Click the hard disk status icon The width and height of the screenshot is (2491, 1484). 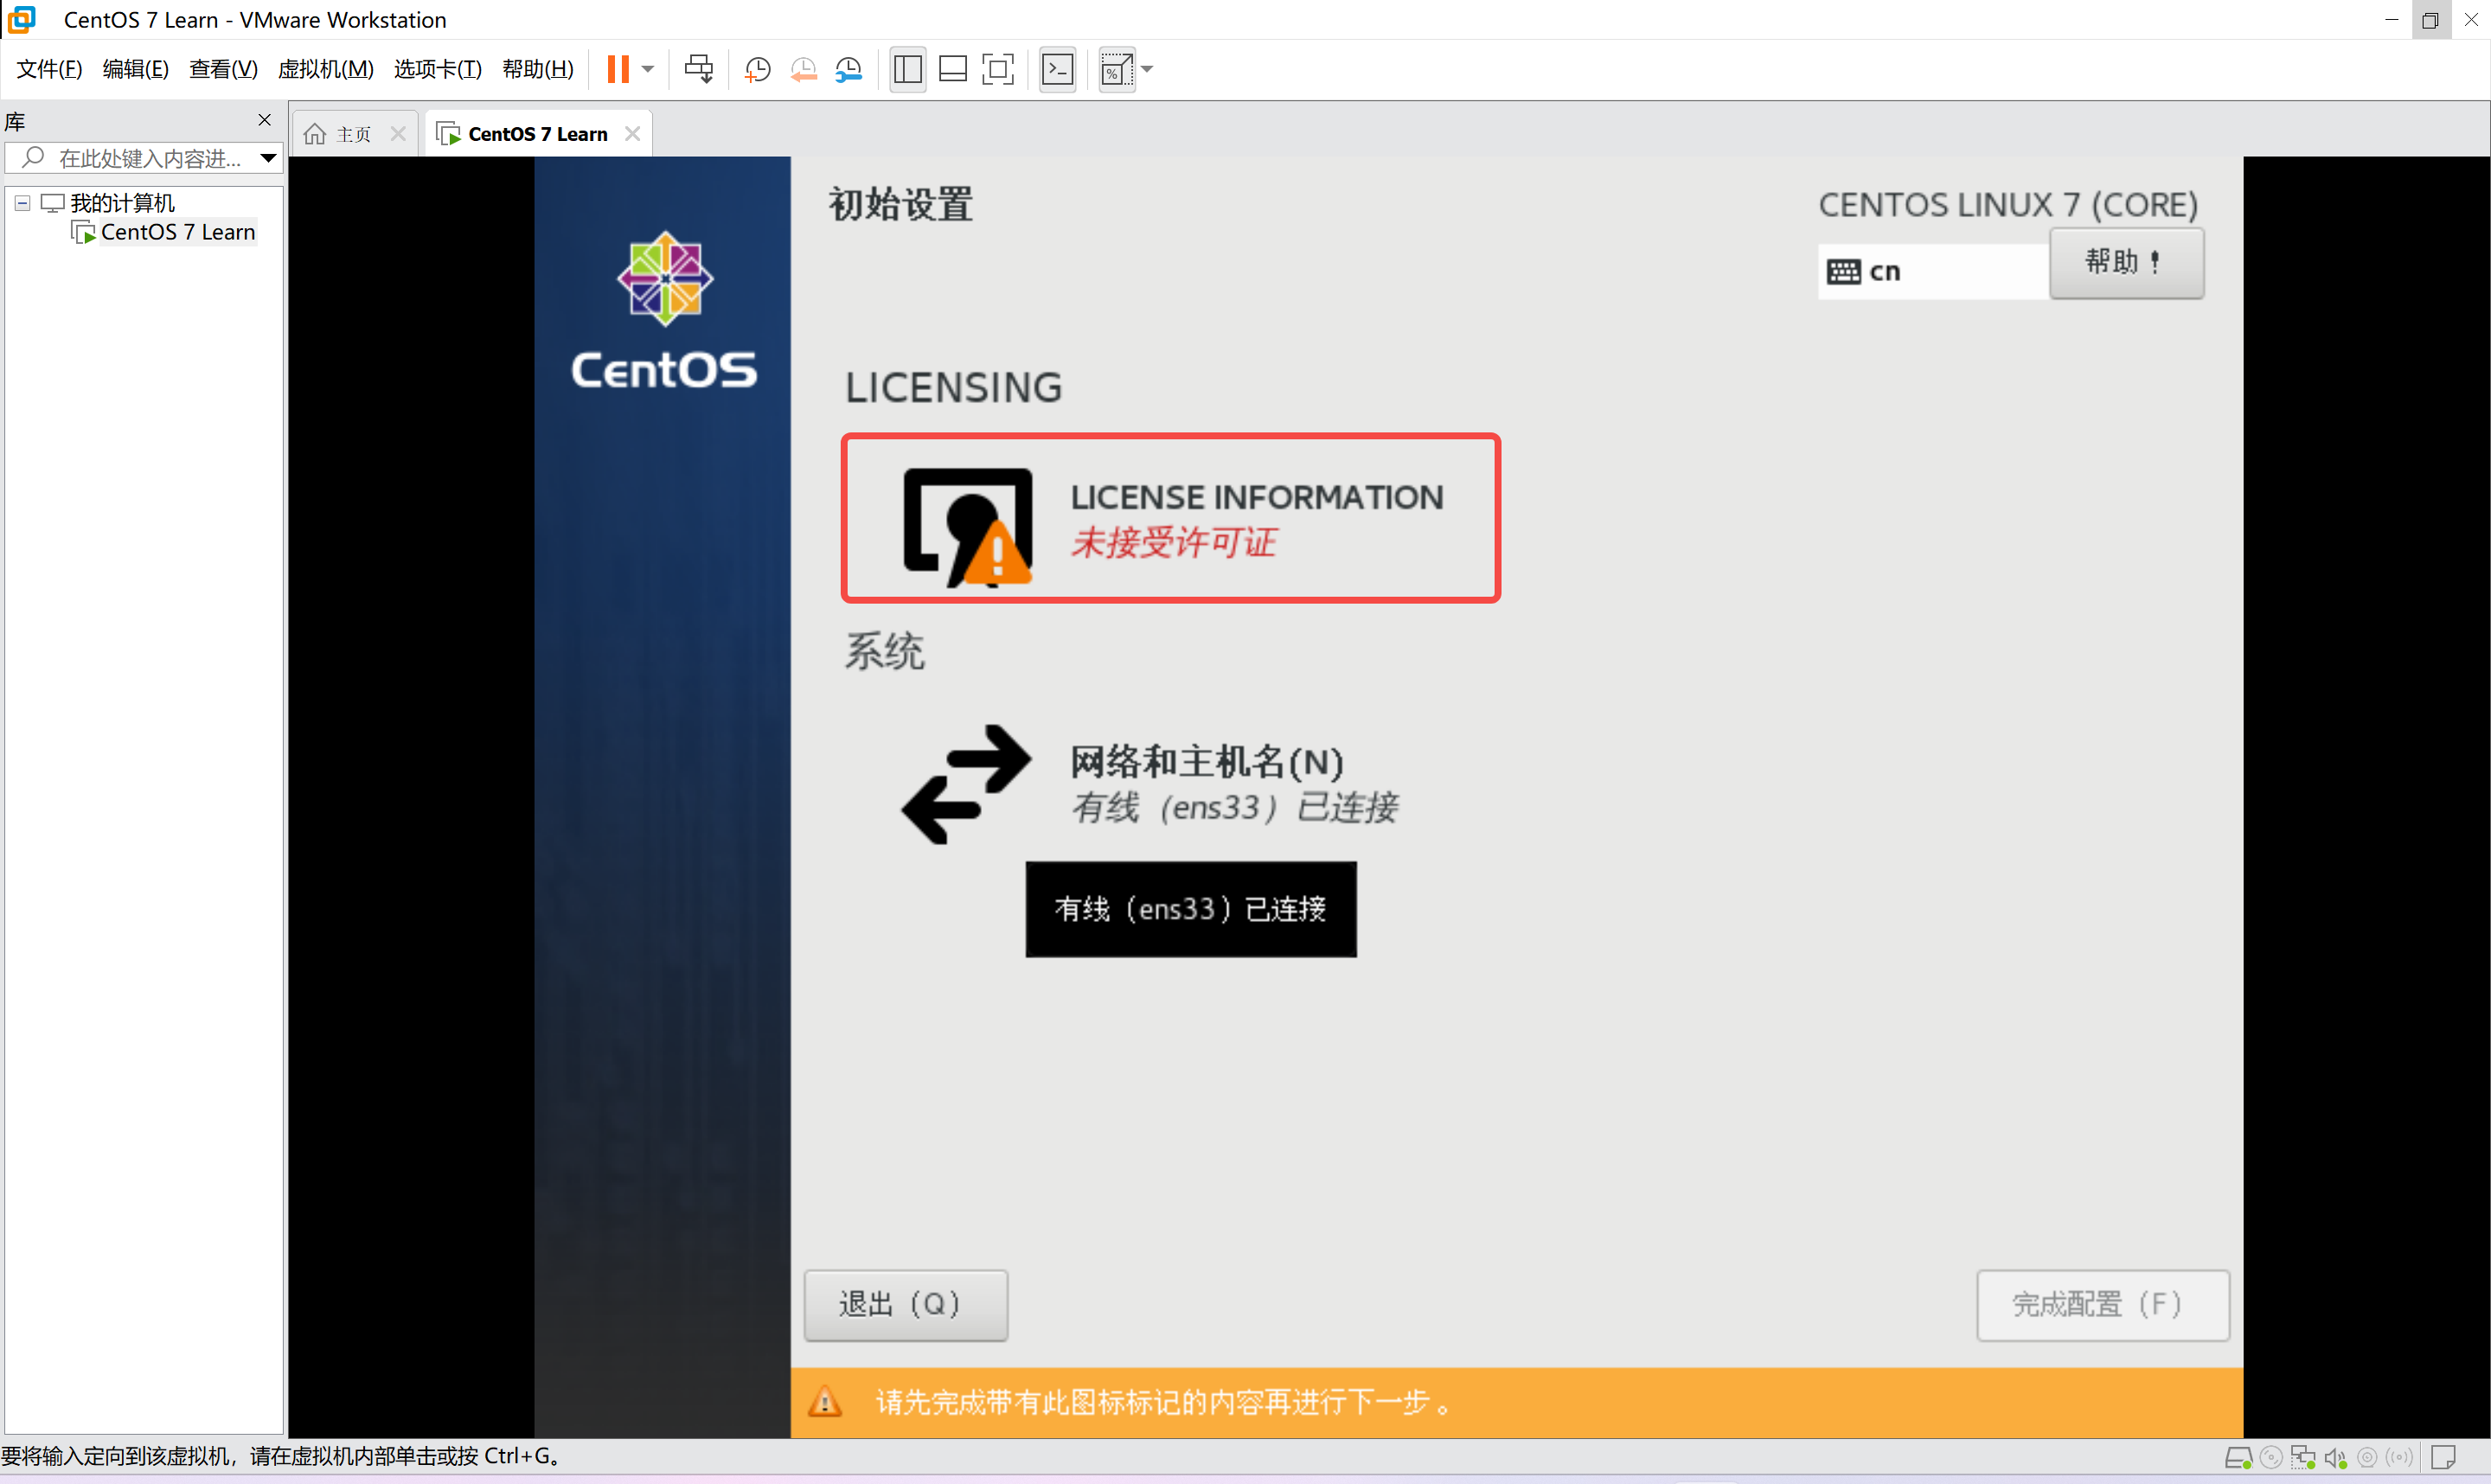[2238, 1458]
